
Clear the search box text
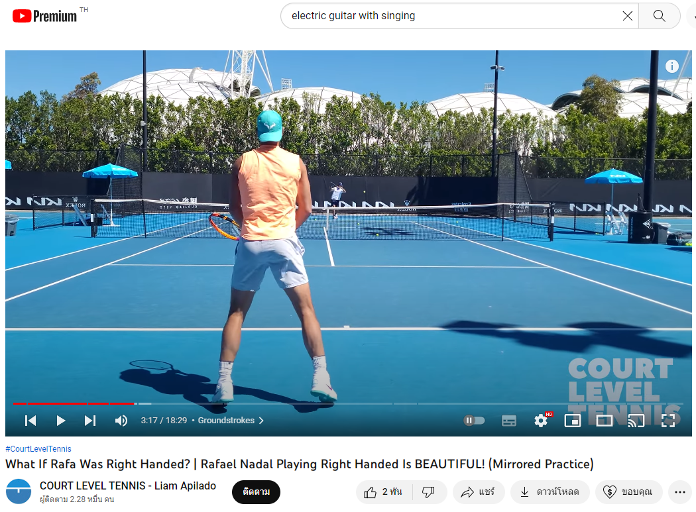coord(627,16)
